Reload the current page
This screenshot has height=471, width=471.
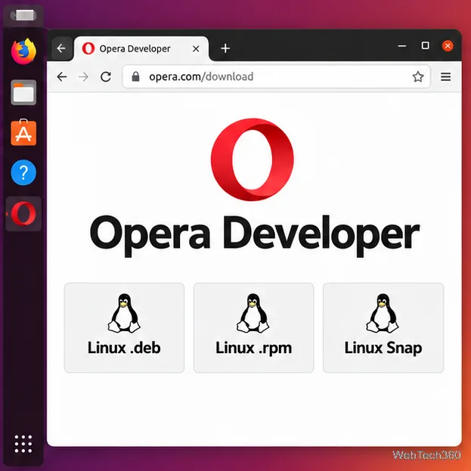point(106,77)
